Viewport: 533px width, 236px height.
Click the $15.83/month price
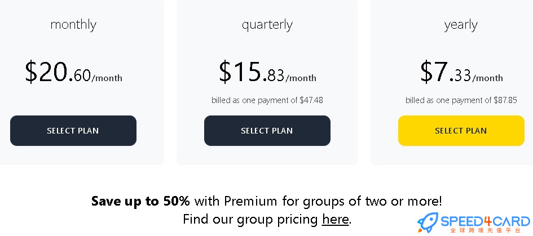point(267,72)
